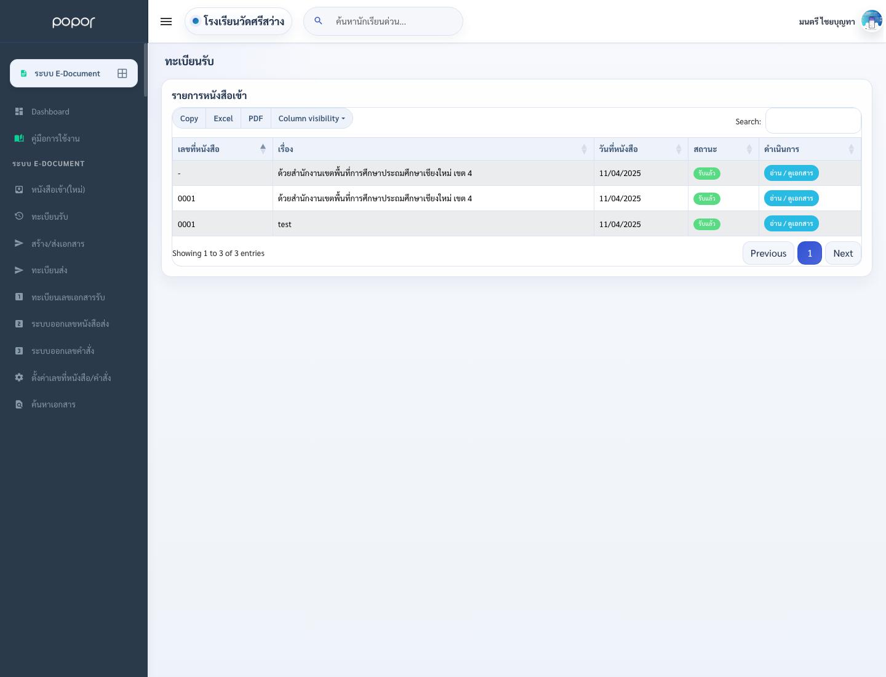Select page 1 in pagination

pyautogui.click(x=810, y=253)
